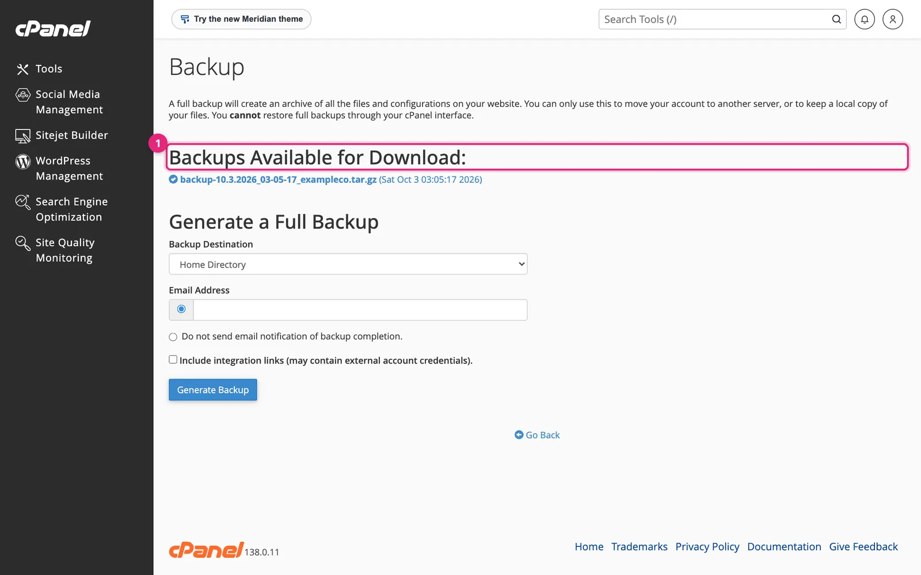Click the WordPress logo icon

point(22,162)
